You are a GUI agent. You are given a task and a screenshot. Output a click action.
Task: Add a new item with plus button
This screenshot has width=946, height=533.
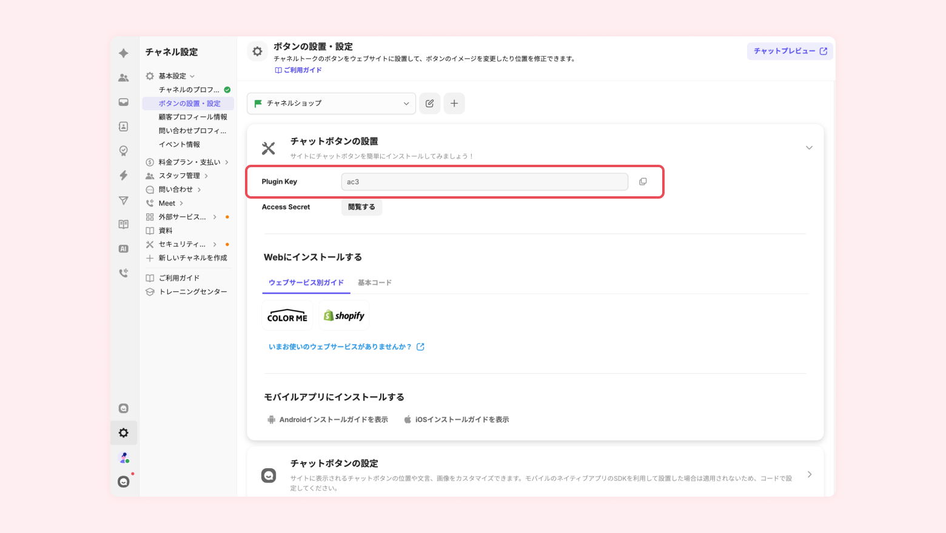(x=454, y=104)
